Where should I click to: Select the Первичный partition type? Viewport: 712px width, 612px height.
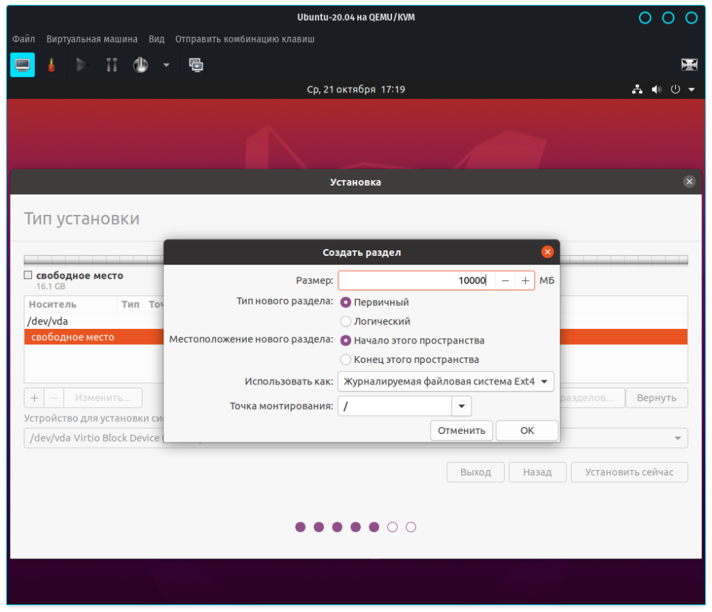coord(346,303)
